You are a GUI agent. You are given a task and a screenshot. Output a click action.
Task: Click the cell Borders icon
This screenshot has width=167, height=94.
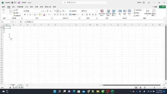(x=35, y=15)
